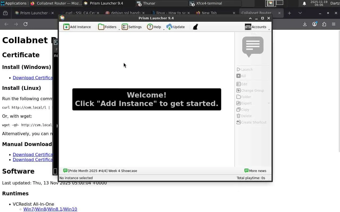Switch to the 'debian ssl hands' Firefox tab
This screenshot has height=212, width=340.
125,13
